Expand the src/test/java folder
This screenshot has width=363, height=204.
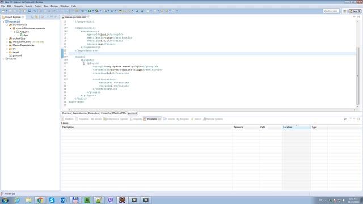coord(7,39)
